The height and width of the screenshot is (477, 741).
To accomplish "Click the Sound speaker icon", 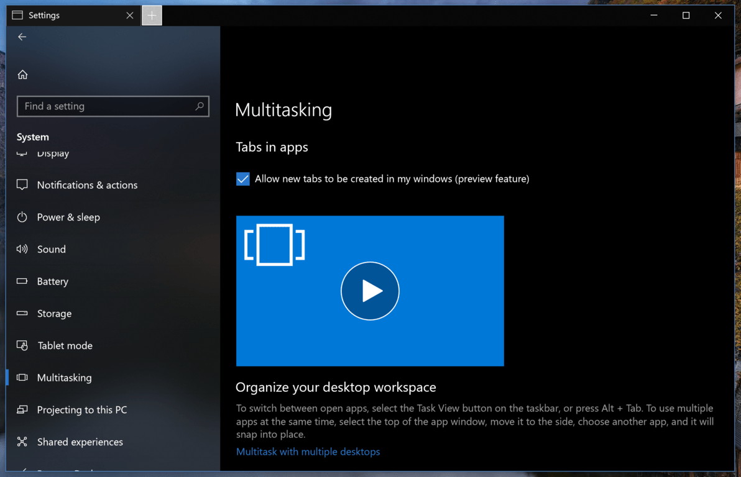I will coord(22,249).
